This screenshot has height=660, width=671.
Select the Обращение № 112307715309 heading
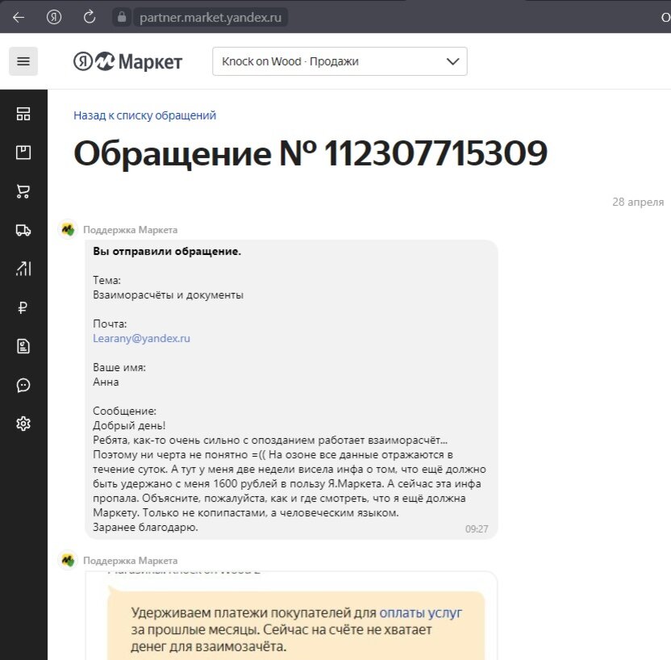coord(310,152)
